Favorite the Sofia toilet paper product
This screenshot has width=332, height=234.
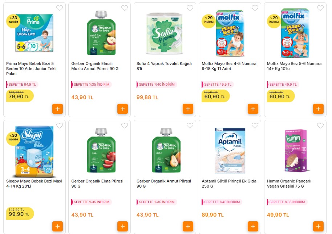tap(190, 8)
